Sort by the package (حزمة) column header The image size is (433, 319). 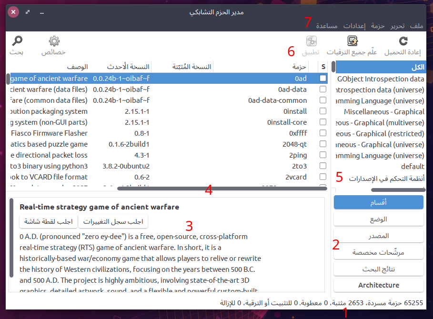point(300,67)
